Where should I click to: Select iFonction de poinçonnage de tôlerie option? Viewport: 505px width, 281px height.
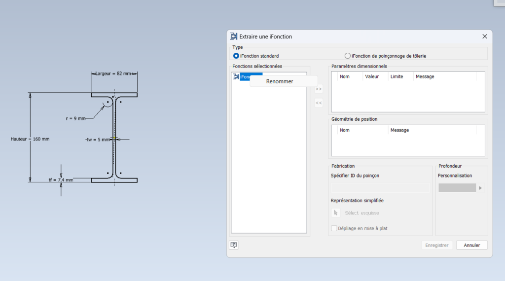point(348,56)
